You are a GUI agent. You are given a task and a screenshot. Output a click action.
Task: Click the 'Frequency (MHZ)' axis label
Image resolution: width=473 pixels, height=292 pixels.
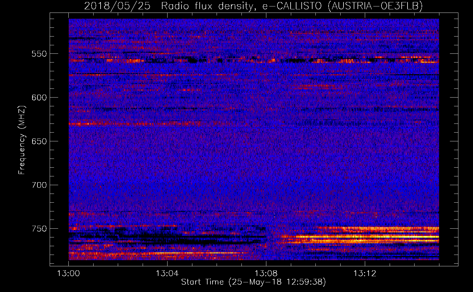(22, 140)
